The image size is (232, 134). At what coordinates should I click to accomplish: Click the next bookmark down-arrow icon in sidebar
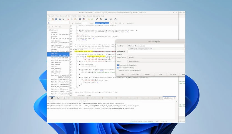click(56, 27)
